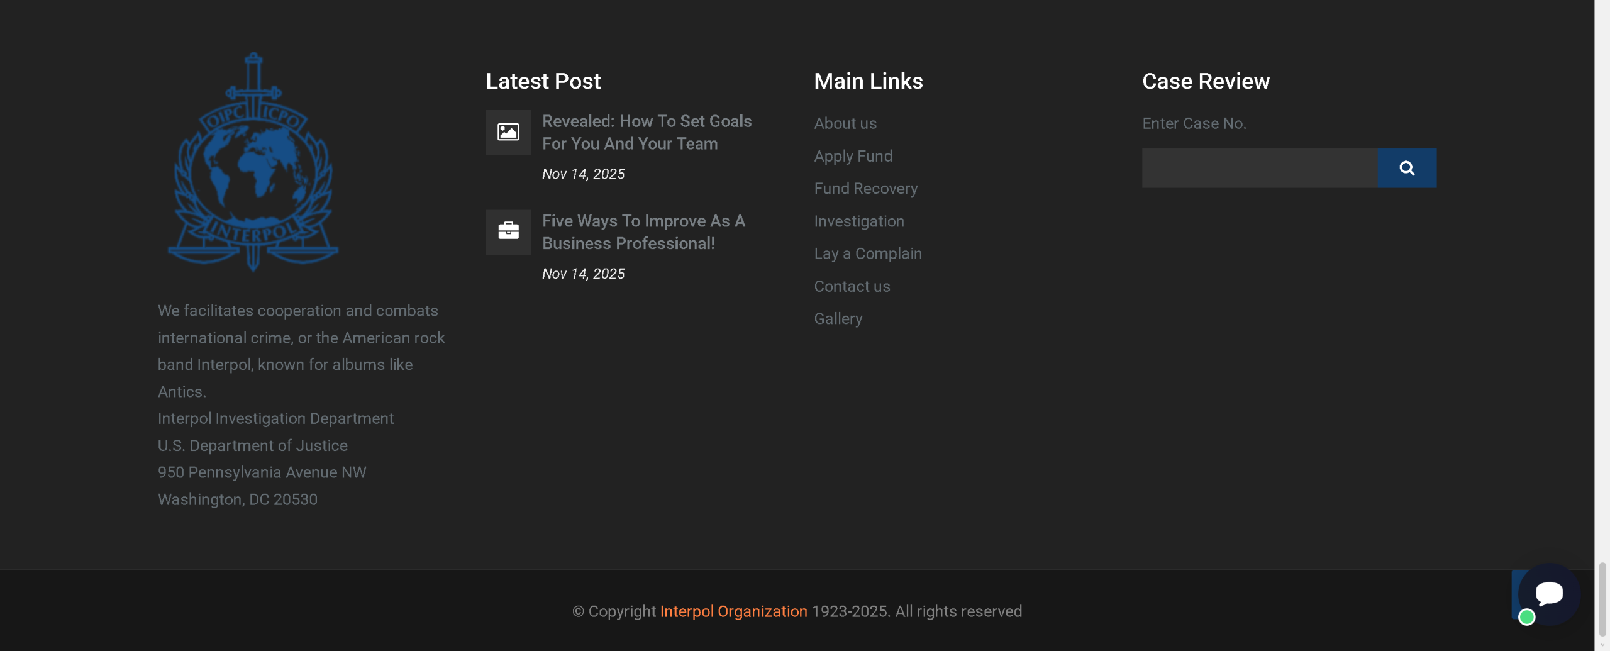
Task: Click the Interpol Organization copyright link
Action: point(733,611)
